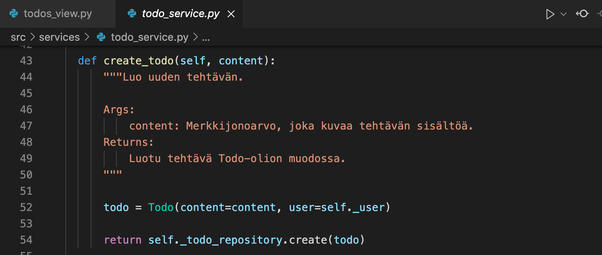This screenshot has width=602, height=255.
Task: Click Python icon on todos_view.py tab
Action: pos(14,14)
